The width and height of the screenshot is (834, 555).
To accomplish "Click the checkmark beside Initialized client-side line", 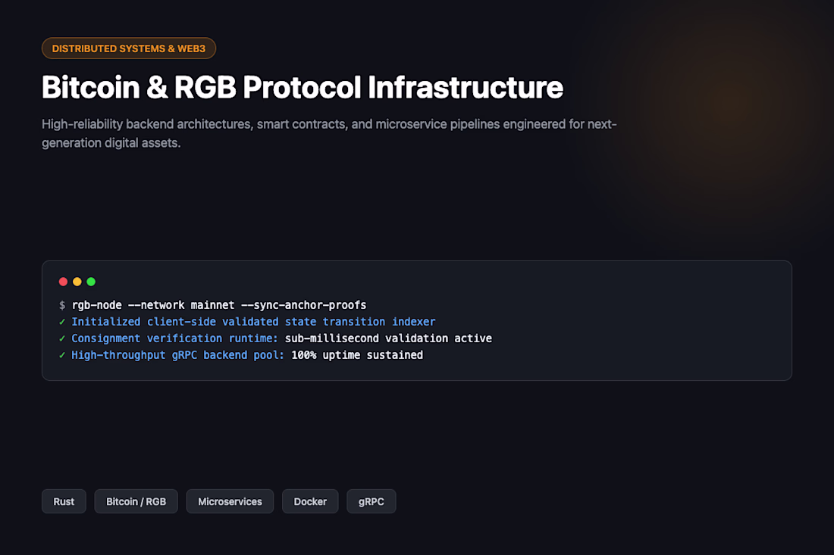I will click(62, 322).
